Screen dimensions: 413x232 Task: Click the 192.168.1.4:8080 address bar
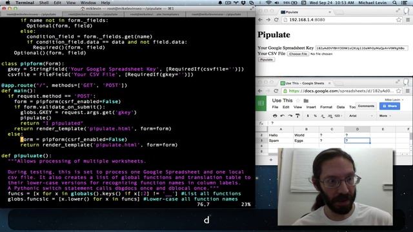(x=338, y=20)
